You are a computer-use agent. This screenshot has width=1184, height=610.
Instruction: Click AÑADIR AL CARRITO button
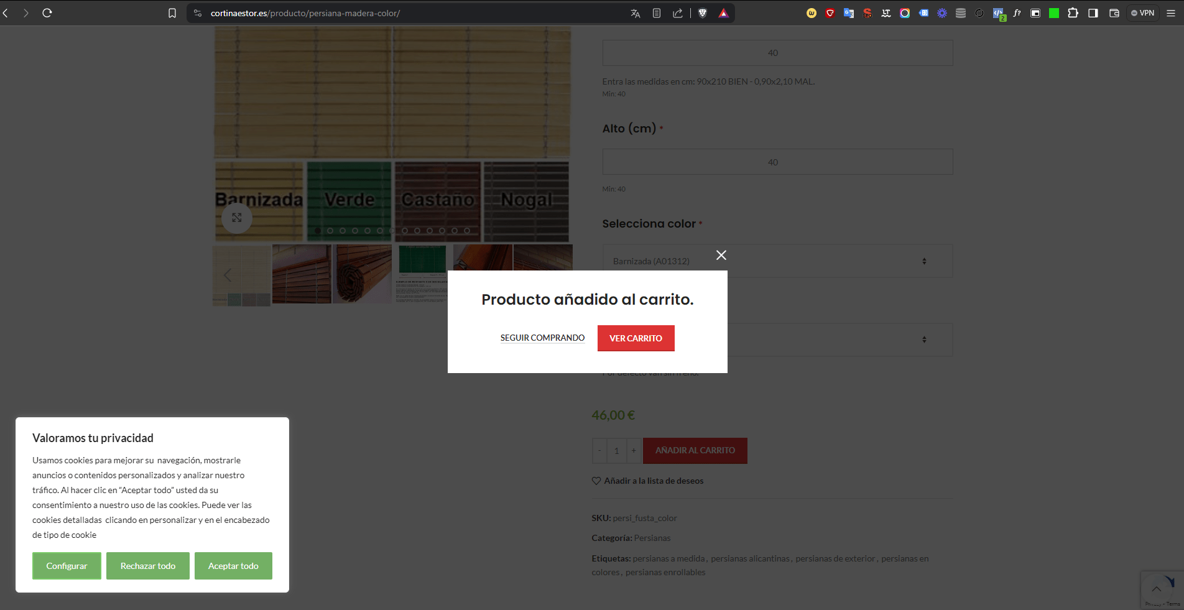[x=695, y=450]
